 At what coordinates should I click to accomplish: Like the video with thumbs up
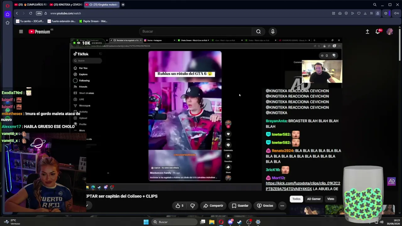(179, 206)
